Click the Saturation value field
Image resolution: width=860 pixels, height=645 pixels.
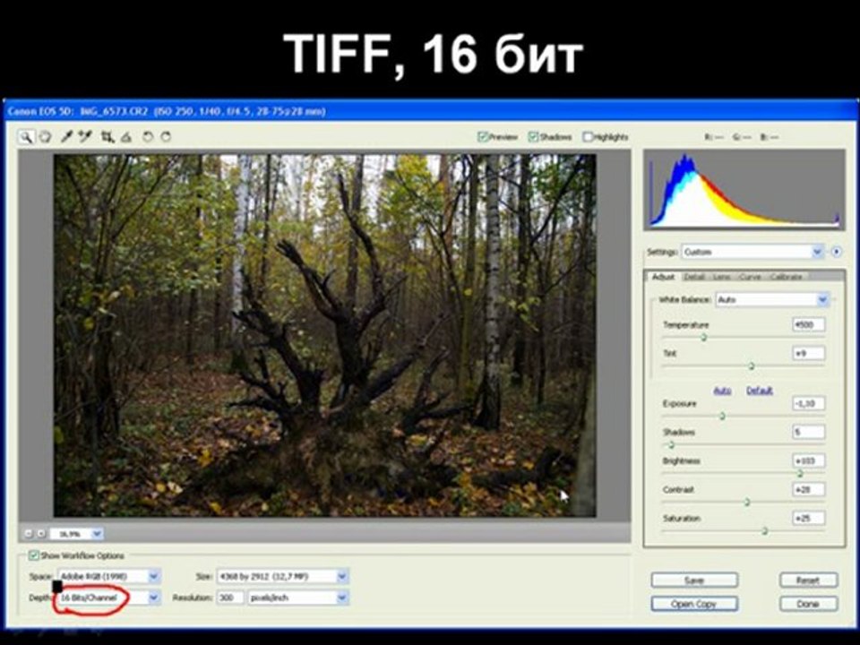[808, 518]
